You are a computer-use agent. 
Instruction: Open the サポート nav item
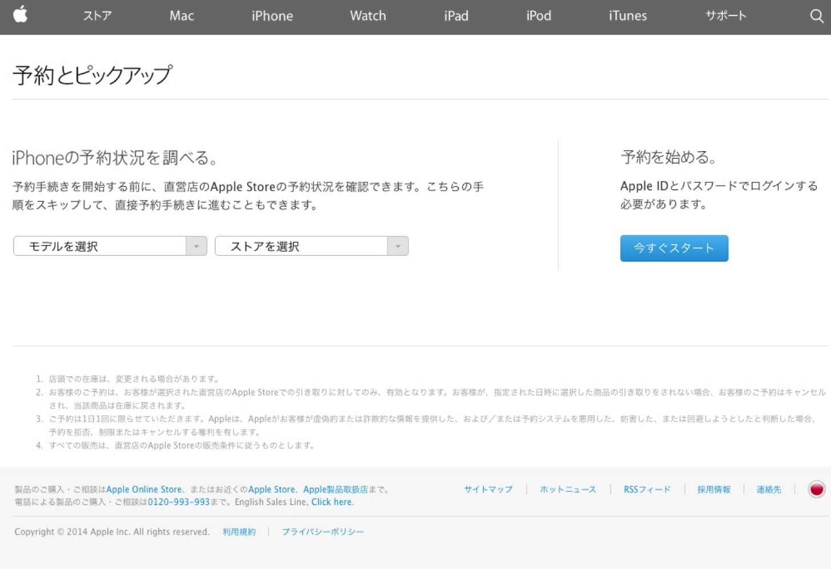point(726,16)
